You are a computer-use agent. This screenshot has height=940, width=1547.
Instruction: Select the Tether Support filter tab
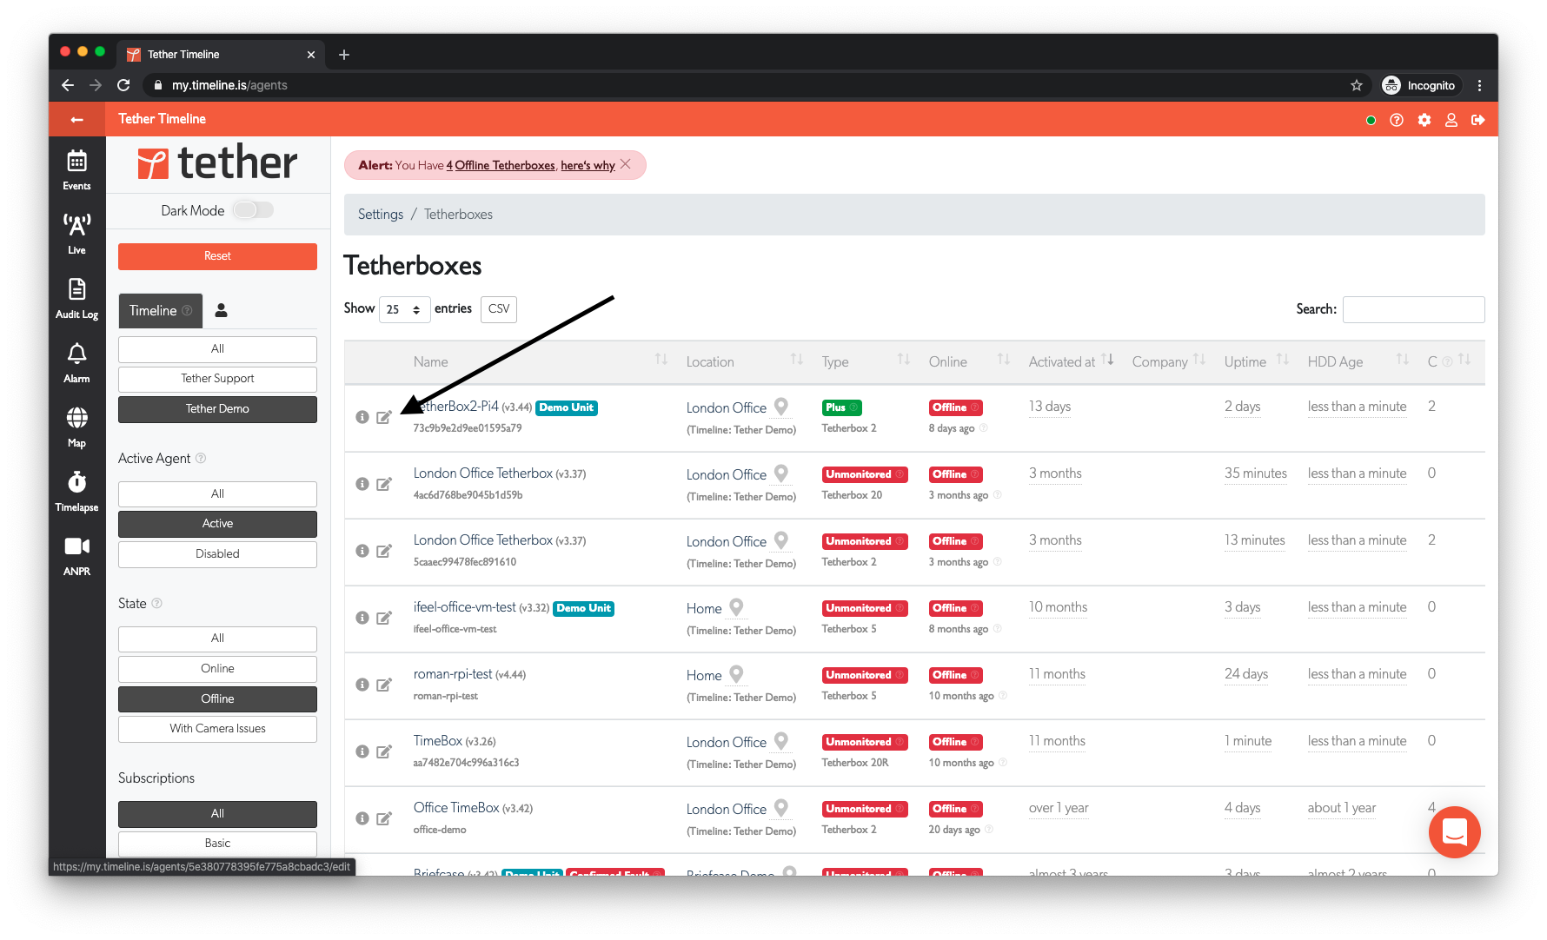(216, 379)
